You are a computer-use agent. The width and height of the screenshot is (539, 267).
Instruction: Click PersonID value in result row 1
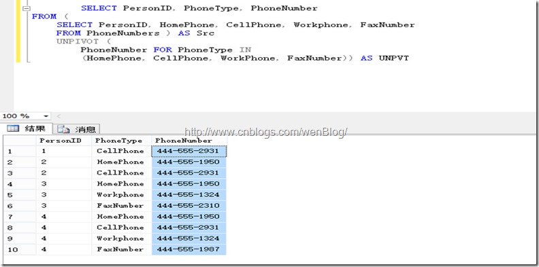63,152
